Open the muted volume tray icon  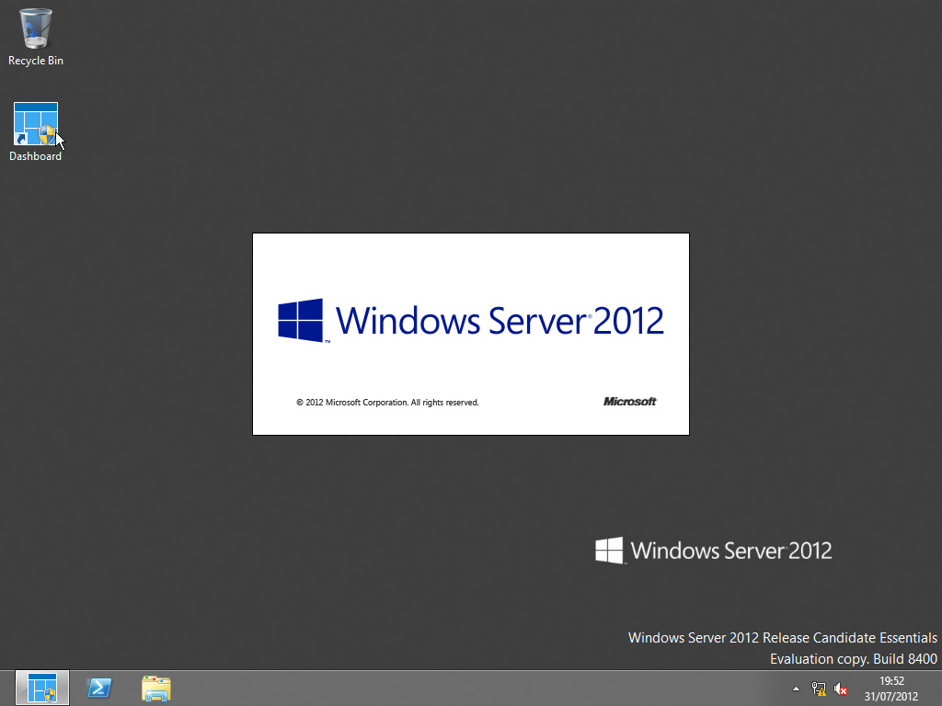(841, 689)
